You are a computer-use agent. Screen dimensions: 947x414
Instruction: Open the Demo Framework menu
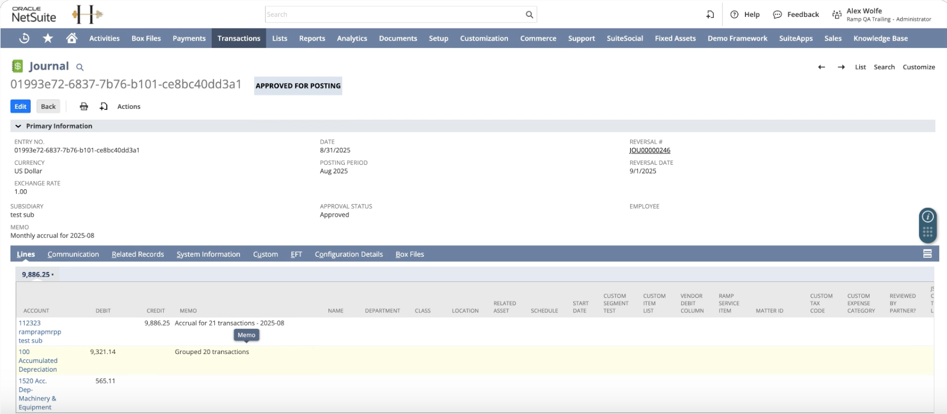(737, 38)
